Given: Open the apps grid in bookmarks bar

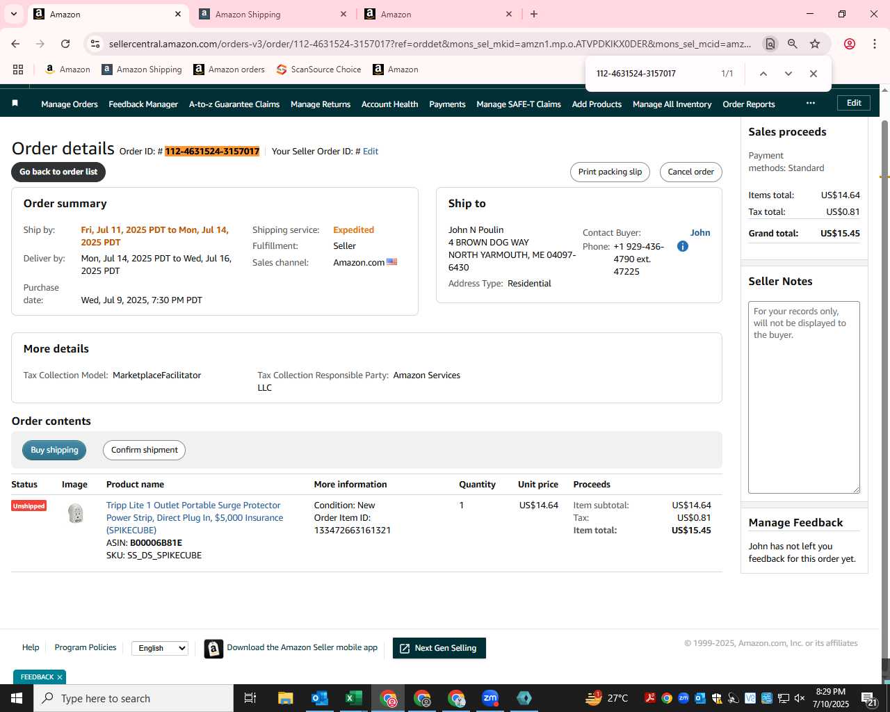Looking at the screenshot, I should pos(18,70).
